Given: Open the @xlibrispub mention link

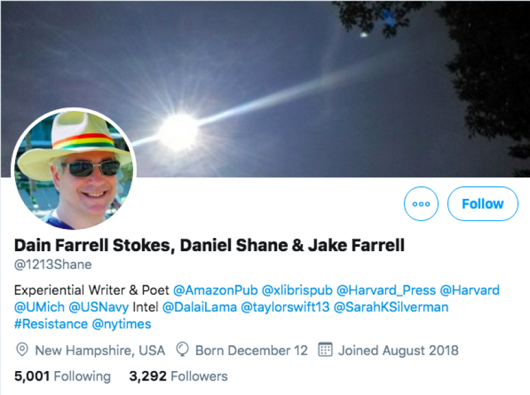Looking at the screenshot, I should 297,290.
